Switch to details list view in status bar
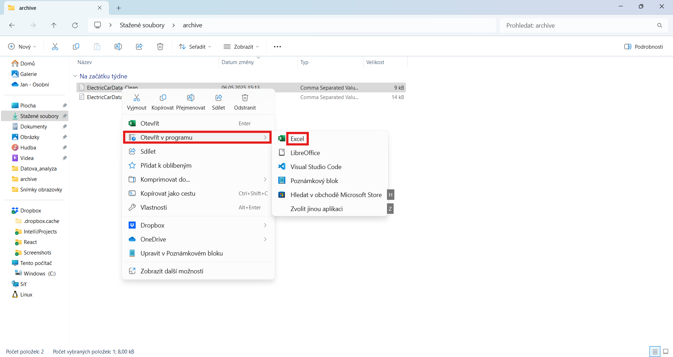Image resolution: width=673 pixels, height=357 pixels. [654, 351]
